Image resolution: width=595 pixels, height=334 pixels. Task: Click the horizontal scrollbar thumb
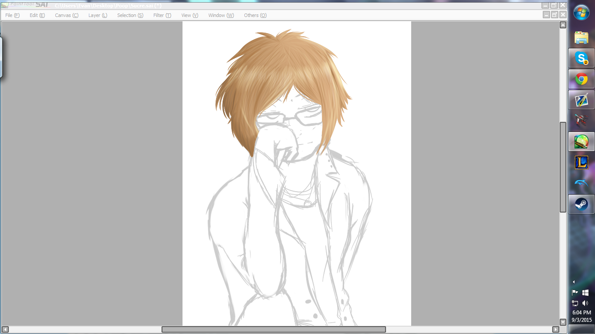pyautogui.click(x=274, y=329)
